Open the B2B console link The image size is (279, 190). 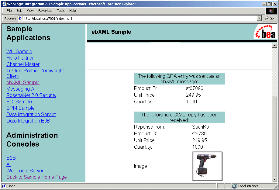(11, 158)
